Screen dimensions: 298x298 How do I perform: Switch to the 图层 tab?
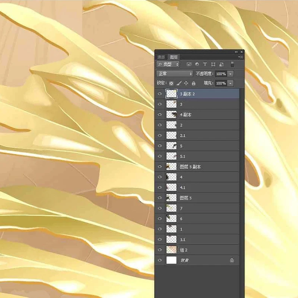pyautogui.click(x=174, y=57)
